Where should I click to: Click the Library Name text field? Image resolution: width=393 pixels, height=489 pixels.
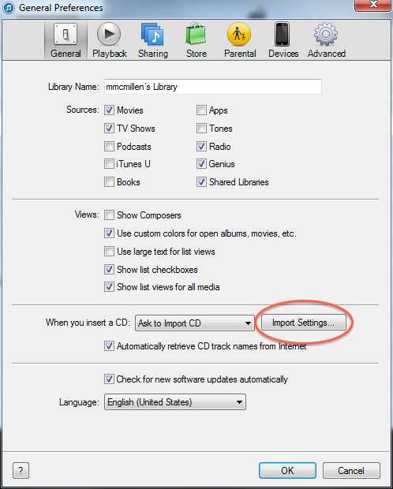(x=213, y=87)
